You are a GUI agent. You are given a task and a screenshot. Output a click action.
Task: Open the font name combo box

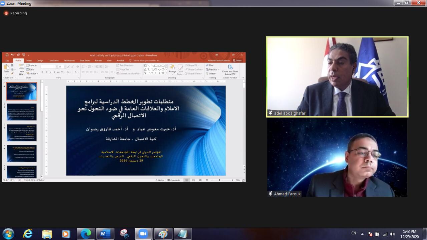click(x=49, y=67)
